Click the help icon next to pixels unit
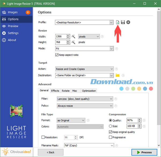161x157 pixels. (x=102, y=37)
